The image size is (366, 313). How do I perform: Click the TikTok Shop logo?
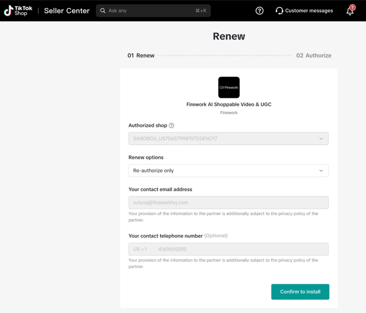pos(18,10)
